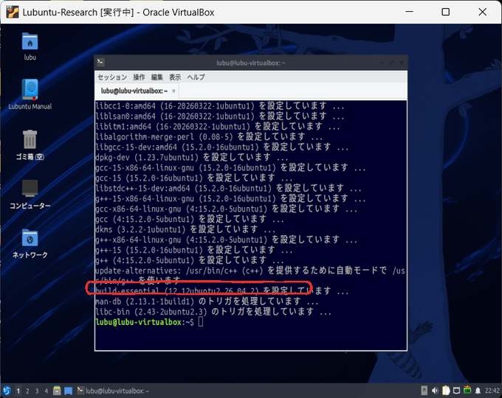Click the 'libalgorithm-merge-perl (0.08-5)' line
The image size is (502, 398).
click(x=209, y=136)
